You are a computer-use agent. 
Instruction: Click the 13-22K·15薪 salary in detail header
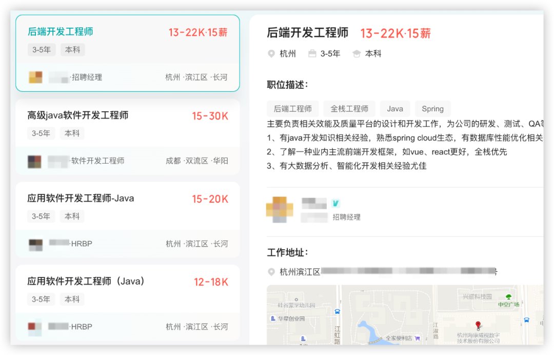(395, 33)
